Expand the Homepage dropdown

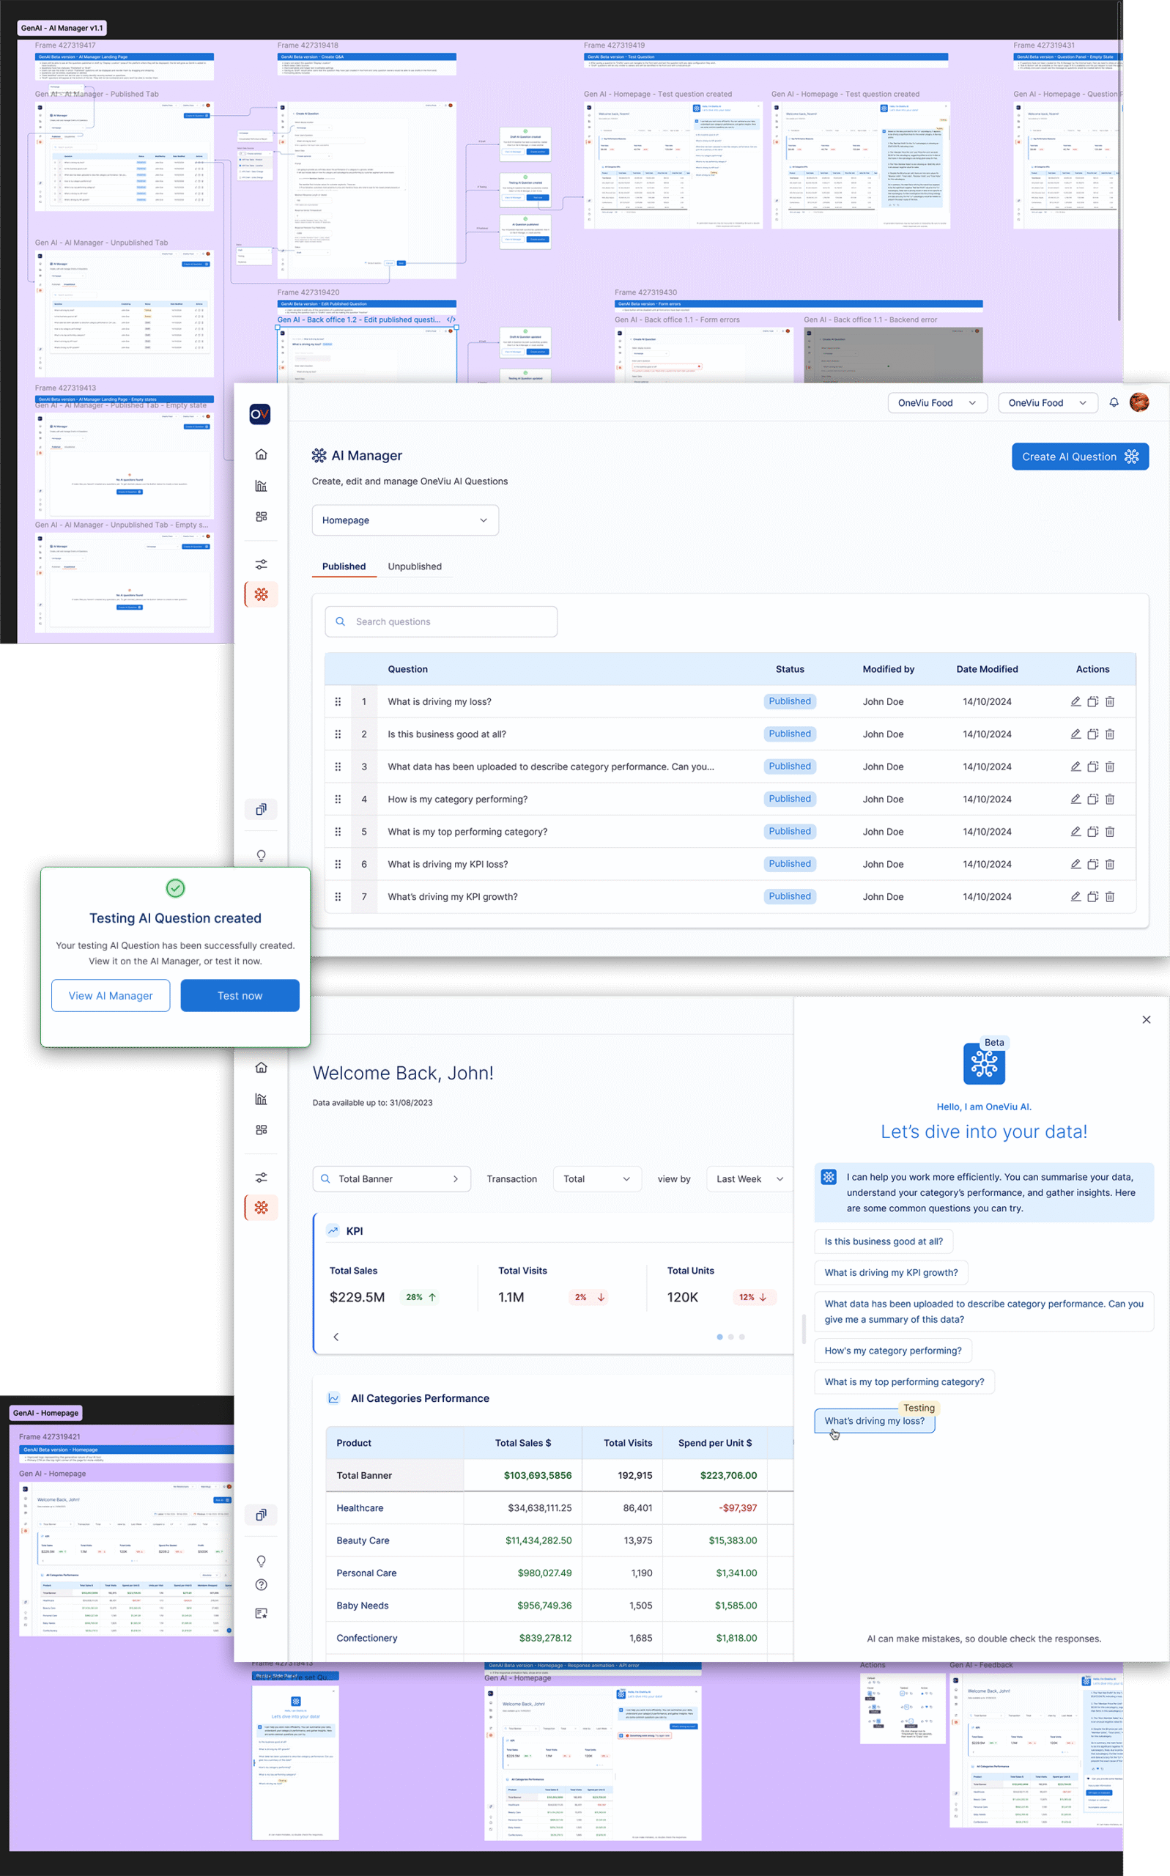click(404, 520)
